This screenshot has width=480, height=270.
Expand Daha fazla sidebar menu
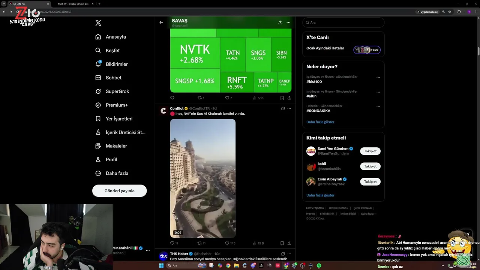tap(112, 173)
